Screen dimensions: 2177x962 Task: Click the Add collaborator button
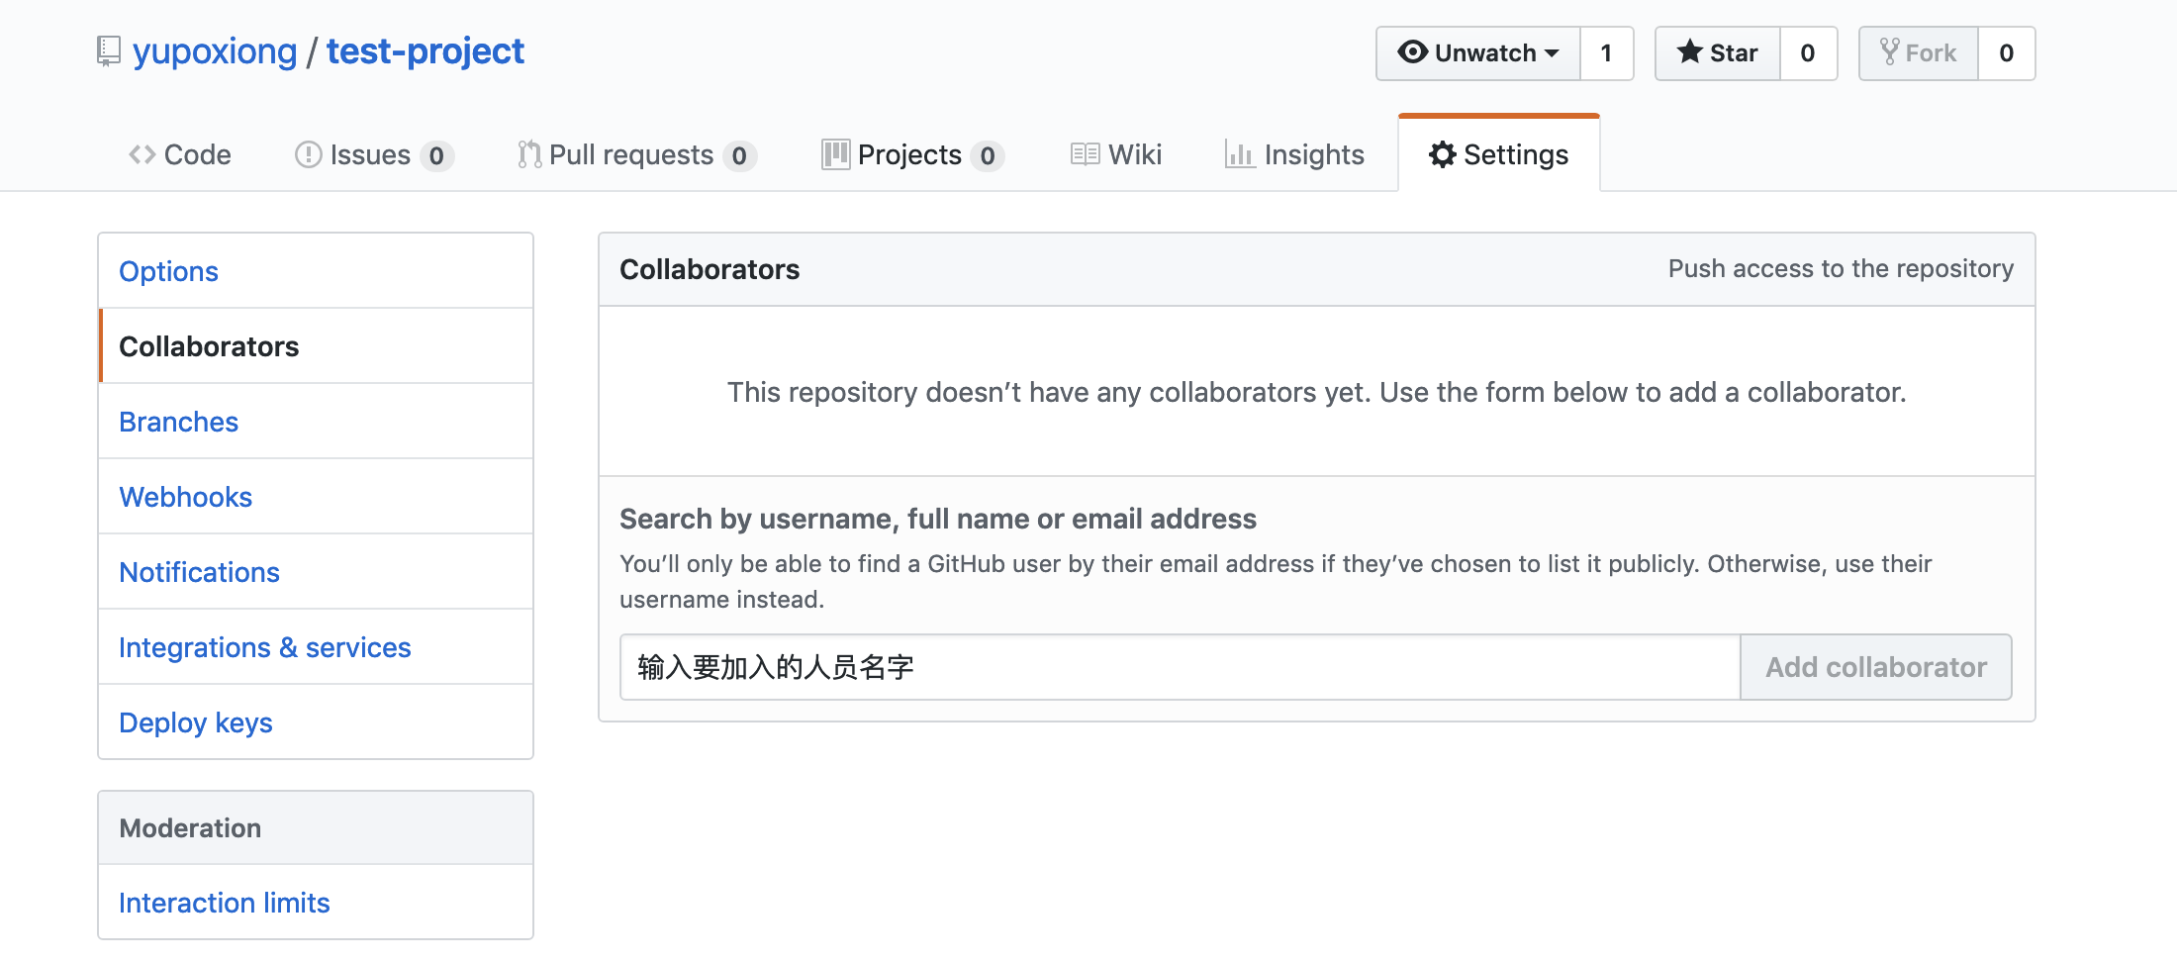1876,667
